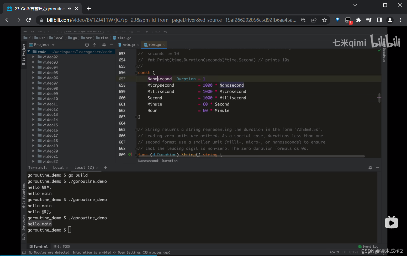Click the zoom magnifier in address bar
The width and height of the screenshot is (407, 256).
[303, 20]
